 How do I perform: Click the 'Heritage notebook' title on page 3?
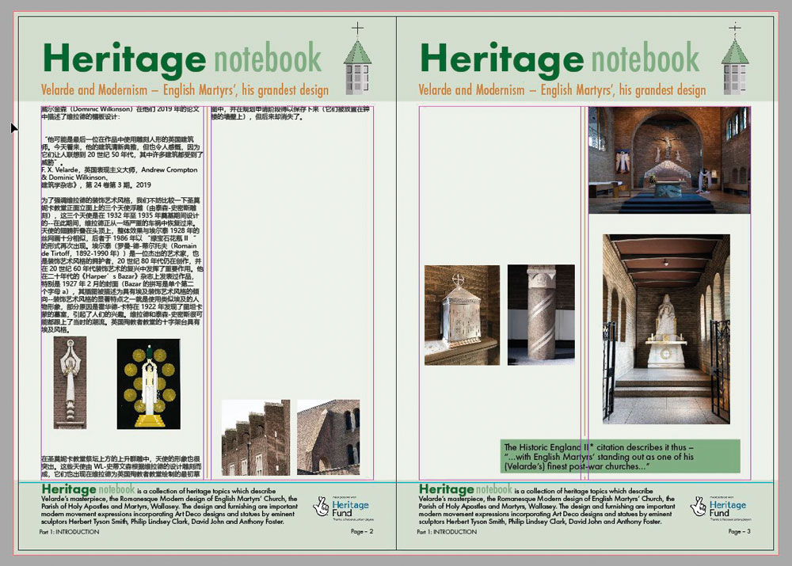coord(560,59)
